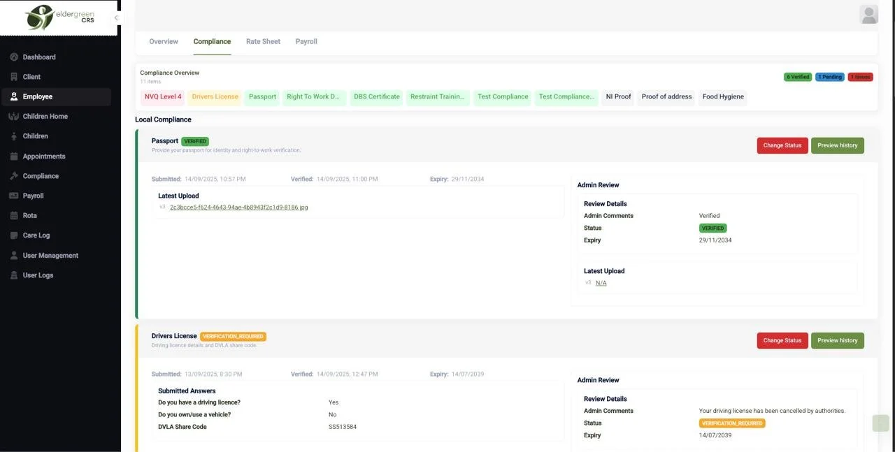Click the 1 Issues badge
The height and width of the screenshot is (452, 895).
861,77
